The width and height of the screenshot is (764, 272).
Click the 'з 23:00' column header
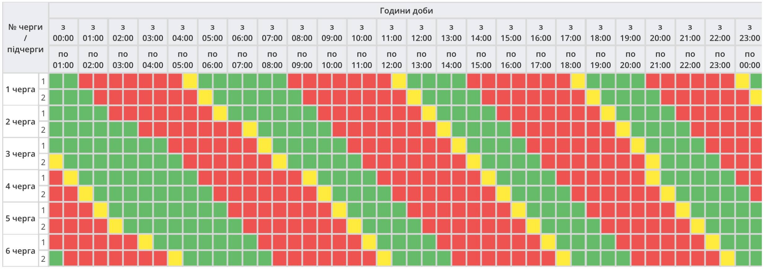point(749,32)
